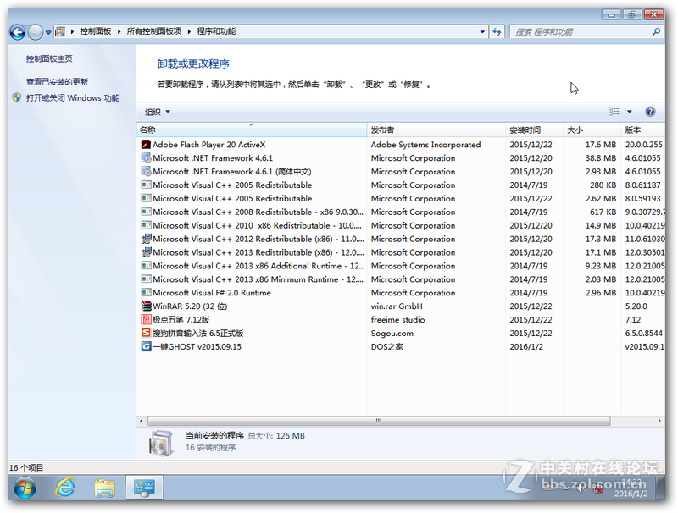Open the Start menu orb on the taskbar

point(24,488)
